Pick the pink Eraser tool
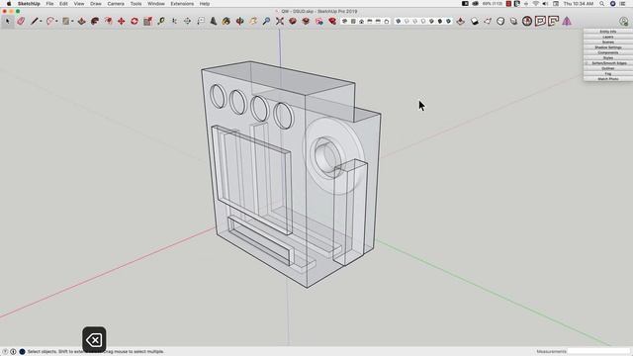 point(21,21)
